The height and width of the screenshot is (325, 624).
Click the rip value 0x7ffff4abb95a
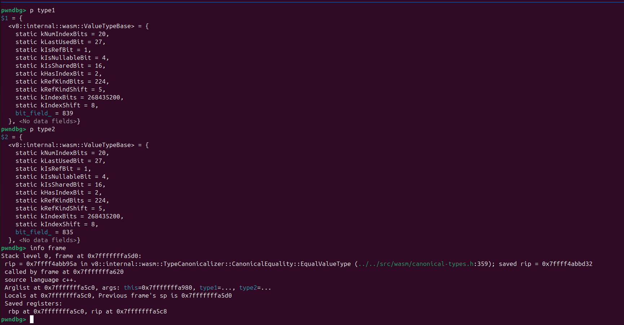point(51,264)
